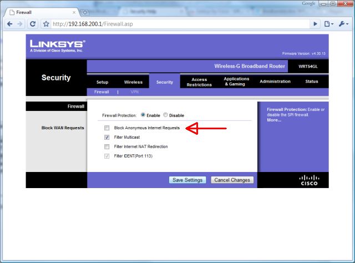Bookmark this page with the star icon
The image size is (355, 263).
[x=46, y=24]
